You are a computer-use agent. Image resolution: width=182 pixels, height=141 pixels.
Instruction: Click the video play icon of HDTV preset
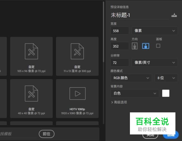[78, 93]
